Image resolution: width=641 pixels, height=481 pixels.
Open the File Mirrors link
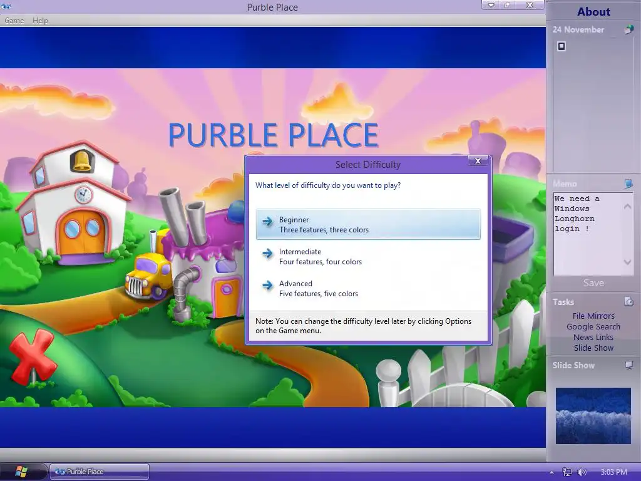point(593,316)
